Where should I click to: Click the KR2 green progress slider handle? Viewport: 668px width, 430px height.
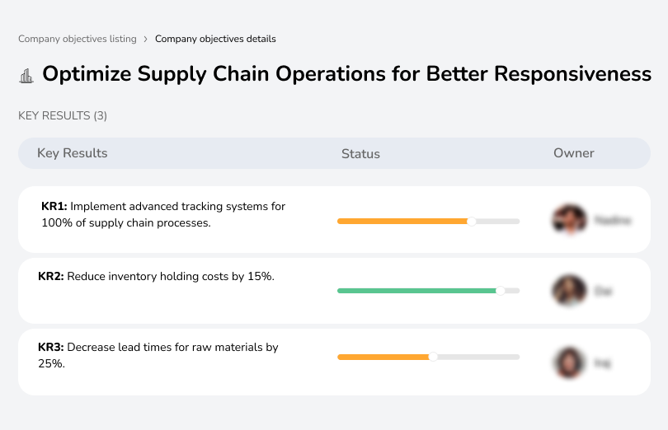[500, 291]
